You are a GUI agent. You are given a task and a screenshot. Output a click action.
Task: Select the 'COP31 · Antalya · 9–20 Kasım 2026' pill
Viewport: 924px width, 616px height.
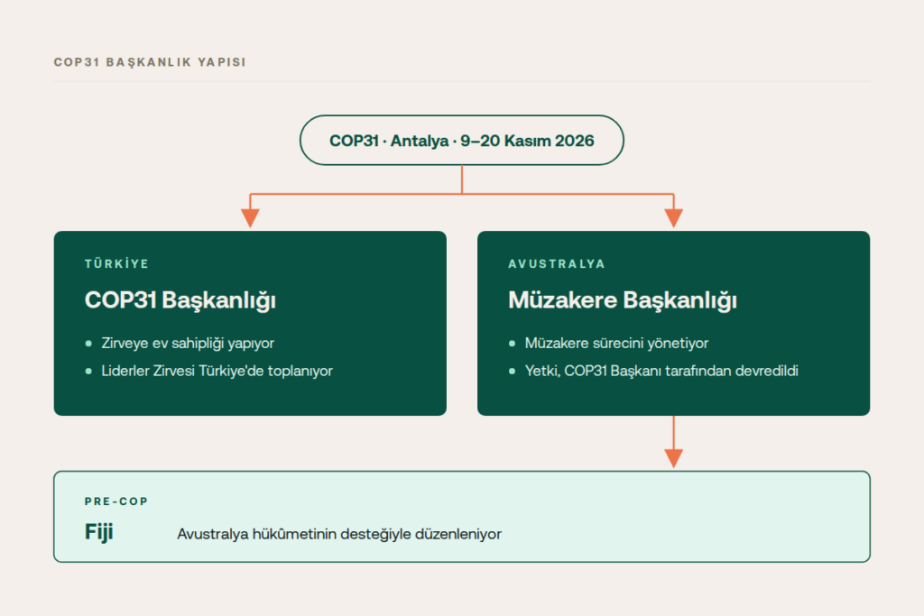tap(461, 140)
